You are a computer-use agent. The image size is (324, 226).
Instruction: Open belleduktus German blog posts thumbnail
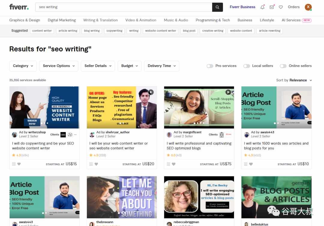click(x=277, y=197)
